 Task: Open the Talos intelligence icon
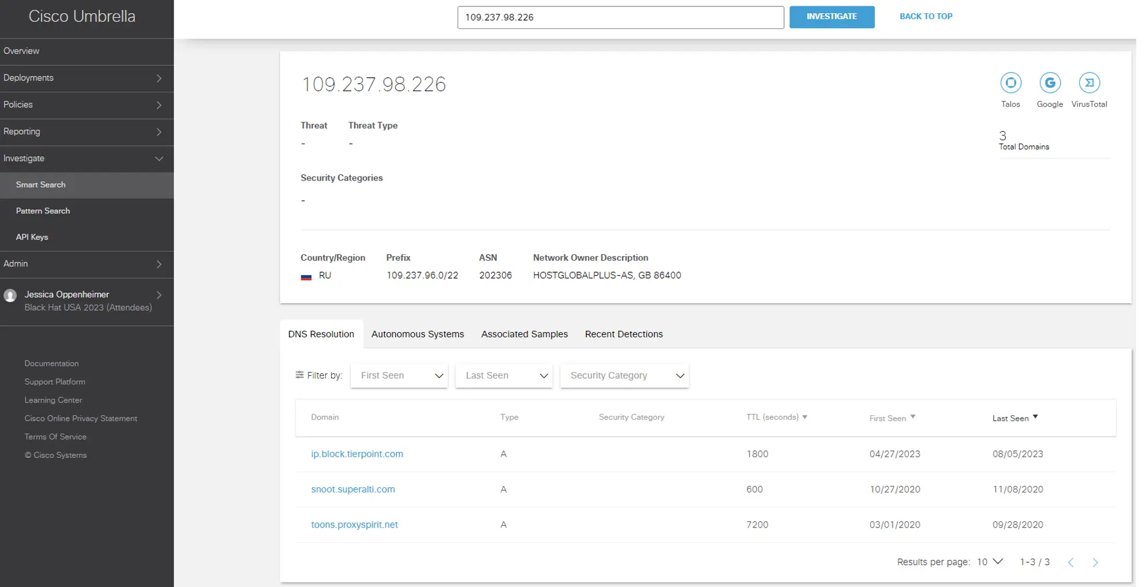tap(1011, 84)
